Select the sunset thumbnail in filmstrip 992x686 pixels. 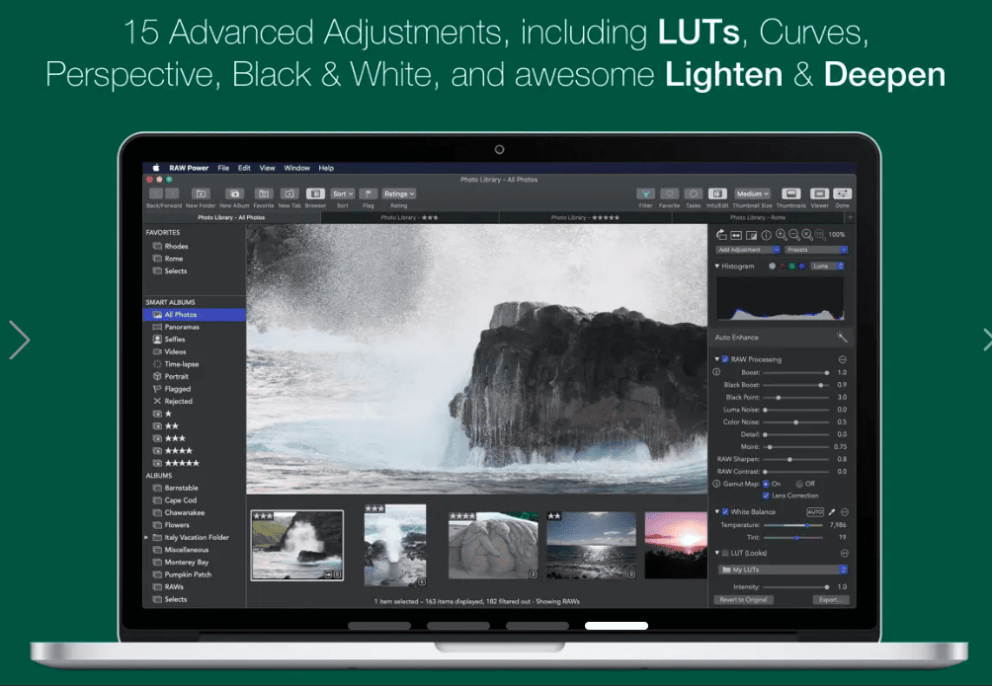point(676,545)
